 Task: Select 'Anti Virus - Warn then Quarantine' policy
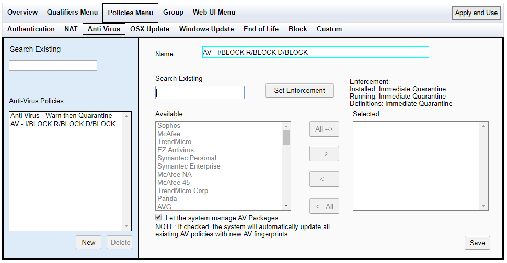click(x=61, y=115)
